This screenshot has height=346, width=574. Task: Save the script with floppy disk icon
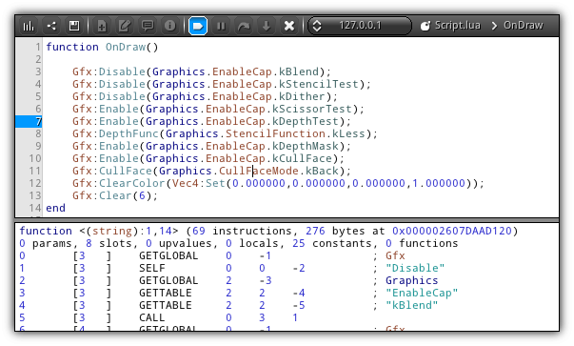[x=74, y=26]
